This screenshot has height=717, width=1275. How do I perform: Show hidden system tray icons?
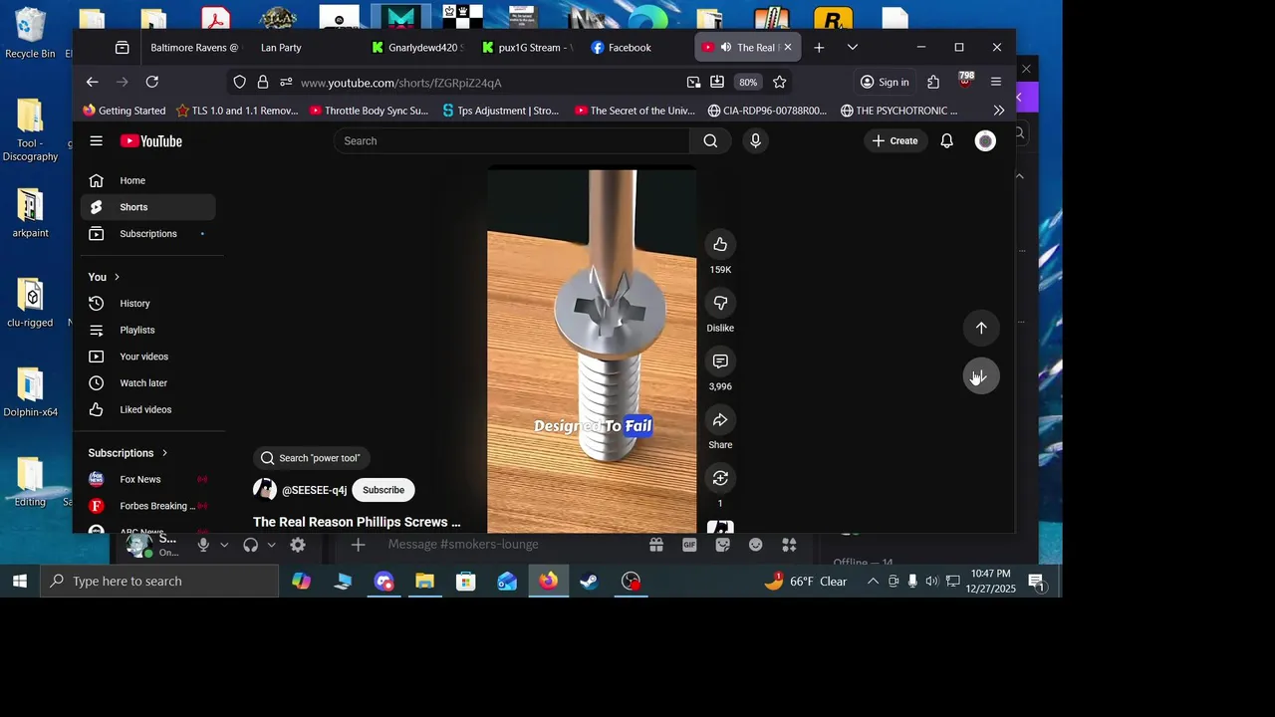[x=873, y=582]
